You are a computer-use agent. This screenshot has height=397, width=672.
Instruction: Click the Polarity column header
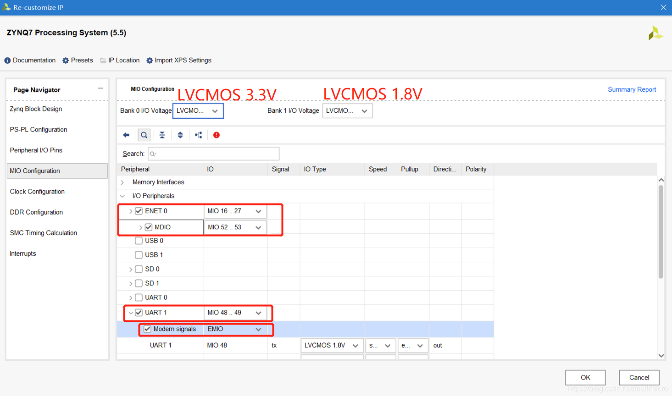(x=478, y=169)
